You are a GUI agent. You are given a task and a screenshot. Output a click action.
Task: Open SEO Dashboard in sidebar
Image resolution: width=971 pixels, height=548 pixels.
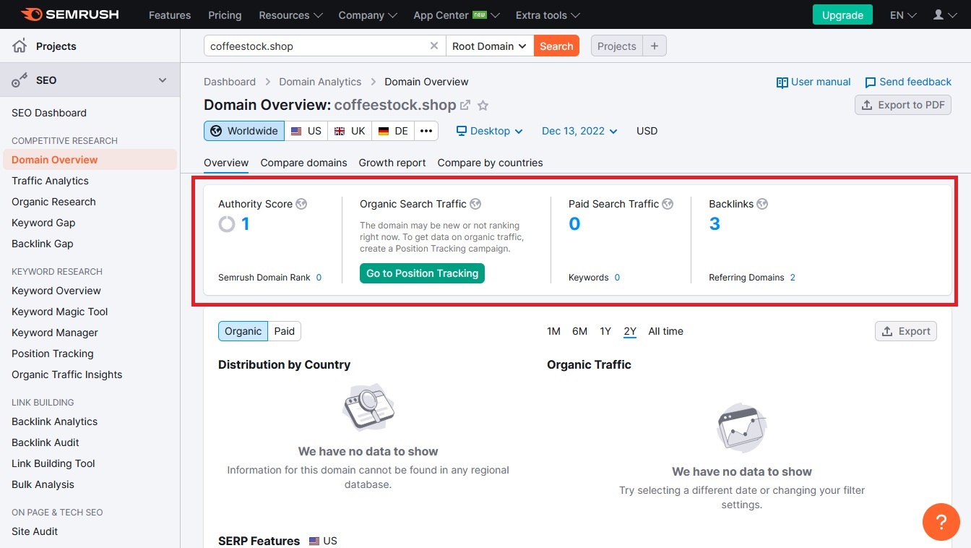click(49, 113)
